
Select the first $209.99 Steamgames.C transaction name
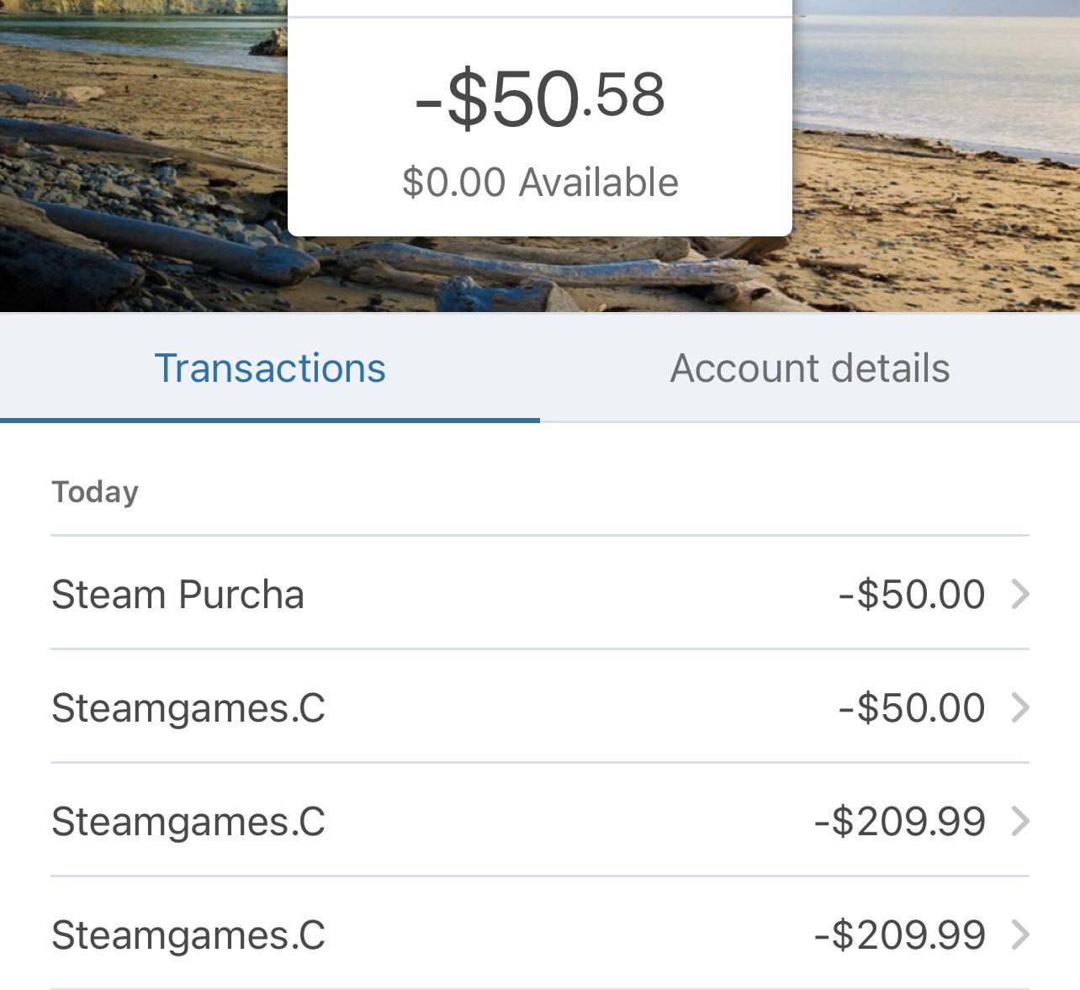pos(188,822)
